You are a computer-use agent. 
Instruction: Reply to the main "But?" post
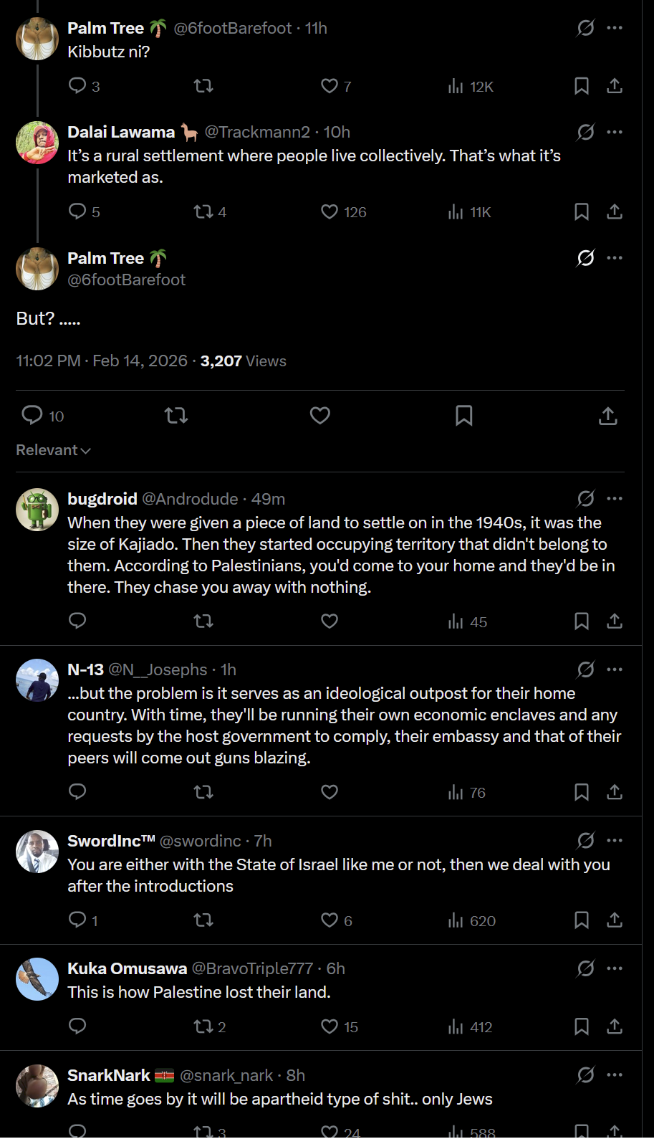[32, 415]
